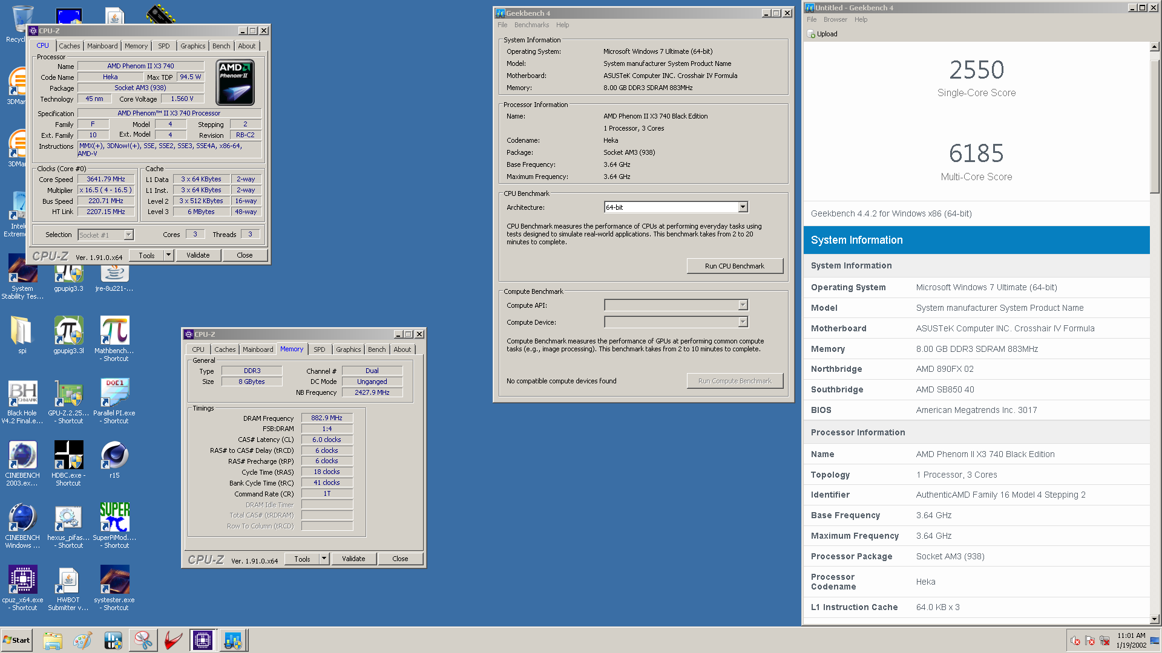Open the GPU-Z.2.25 shortcut icon
The height and width of the screenshot is (653, 1162).
[x=68, y=401]
